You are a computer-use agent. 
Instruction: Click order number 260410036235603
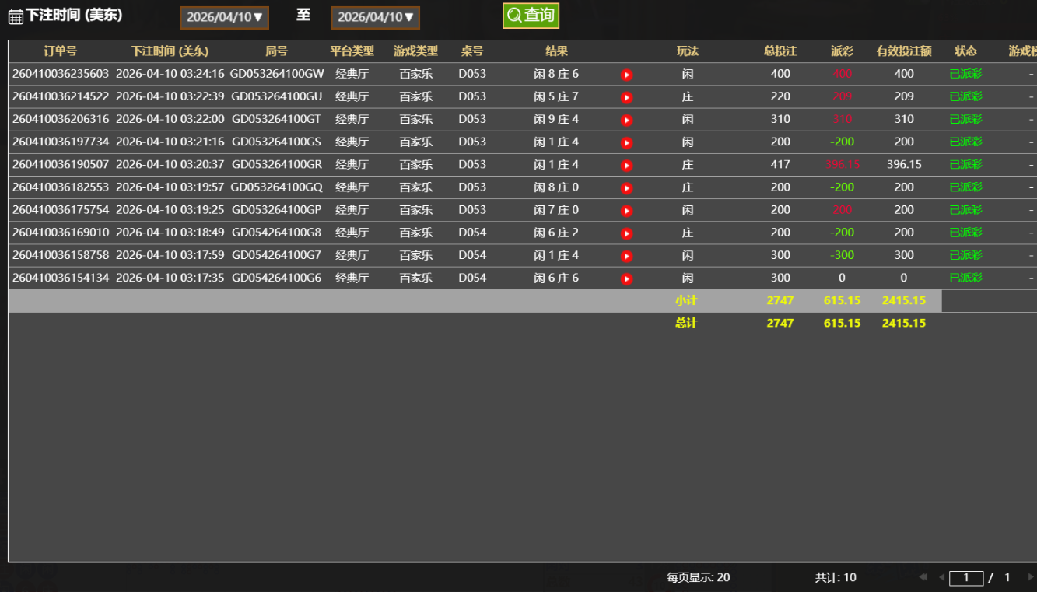point(61,74)
